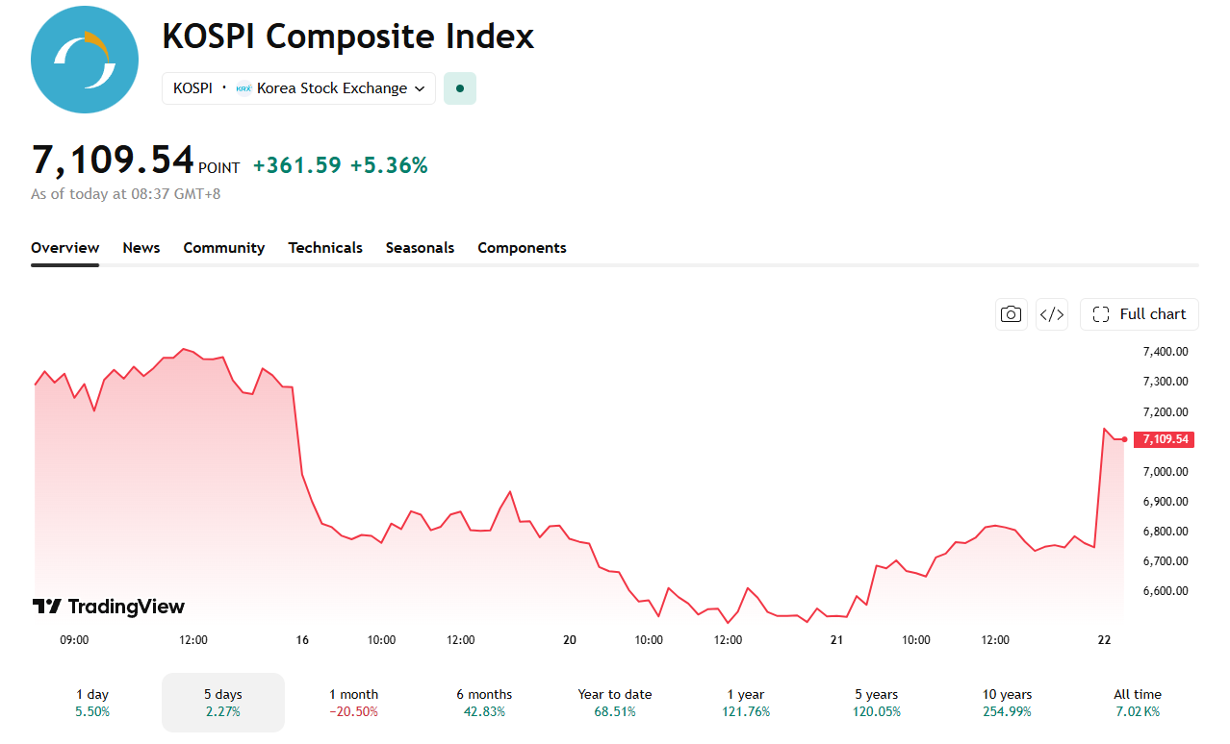Image resolution: width=1230 pixels, height=744 pixels.
Task: Click the Korea Stock Exchange small logo
Action: (244, 88)
